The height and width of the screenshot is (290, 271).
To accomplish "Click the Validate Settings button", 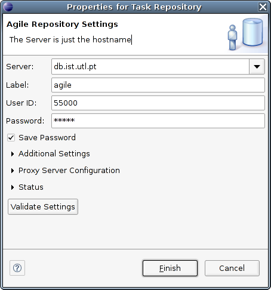I will 43,206.
